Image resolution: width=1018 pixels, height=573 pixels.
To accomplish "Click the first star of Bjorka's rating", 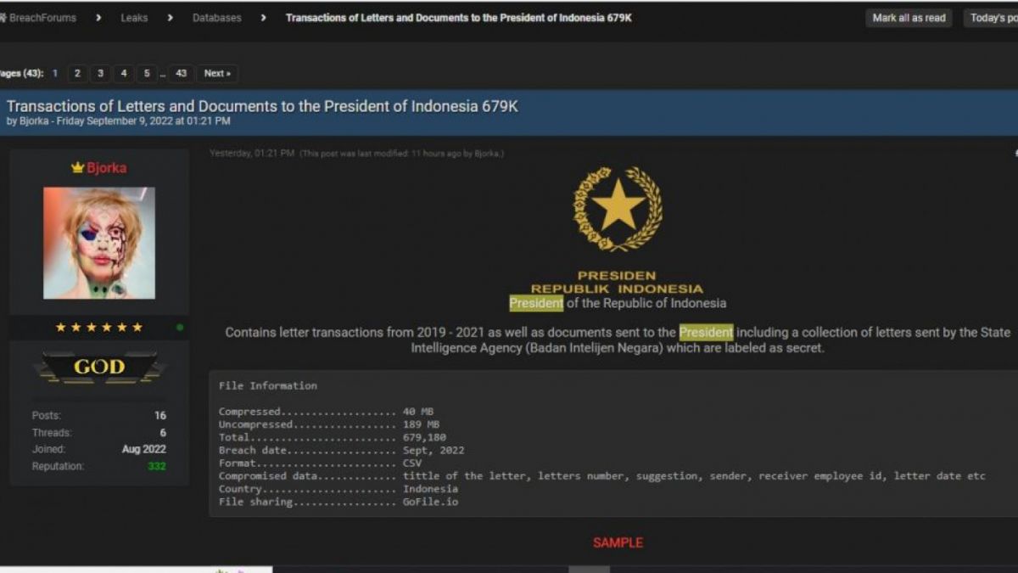I will click(59, 326).
